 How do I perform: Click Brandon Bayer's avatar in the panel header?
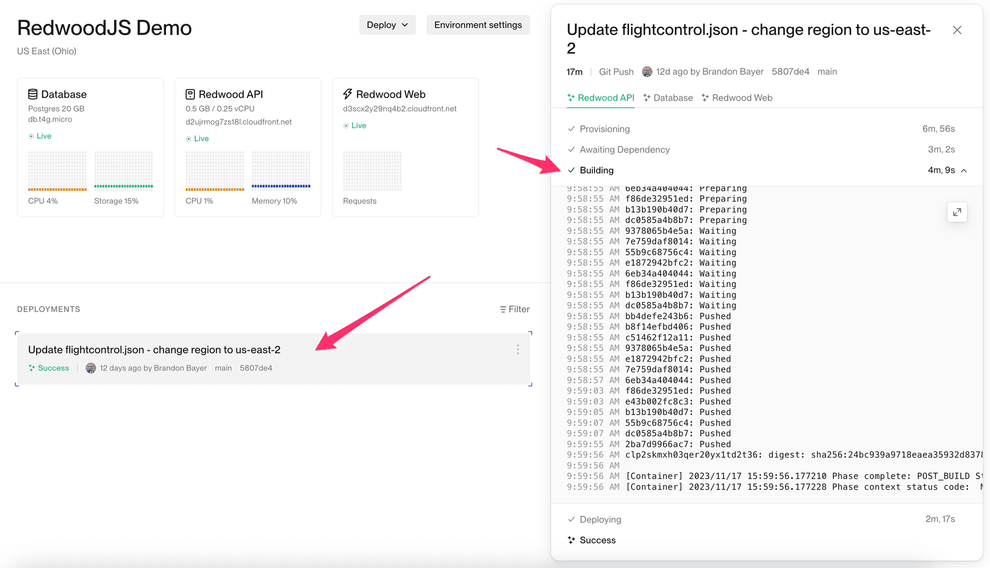click(x=647, y=72)
